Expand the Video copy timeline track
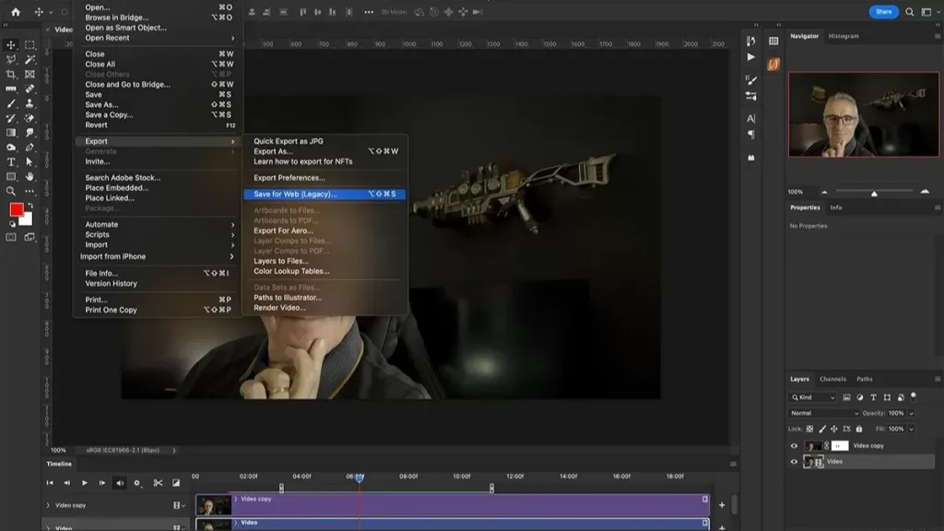The width and height of the screenshot is (944, 531). click(x=48, y=506)
